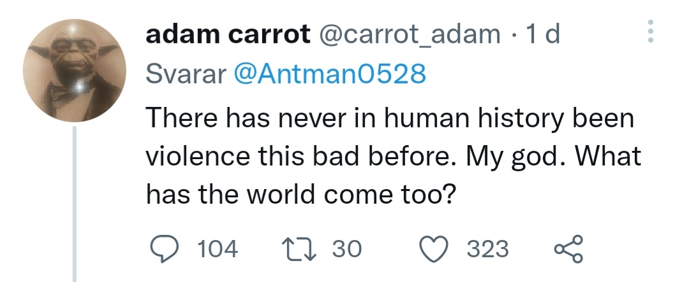The width and height of the screenshot is (689, 282).
Task: Click the line starting with There has never
Action: (x=390, y=118)
